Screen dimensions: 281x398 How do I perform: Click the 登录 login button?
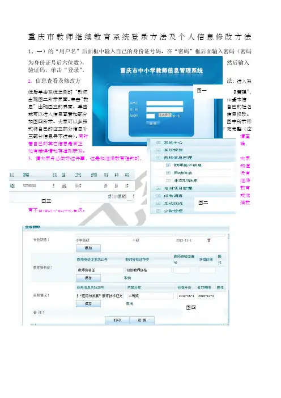(152, 123)
